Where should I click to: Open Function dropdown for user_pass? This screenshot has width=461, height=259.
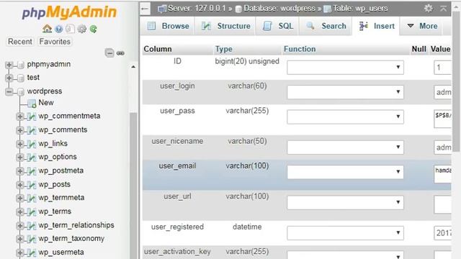[345, 117]
